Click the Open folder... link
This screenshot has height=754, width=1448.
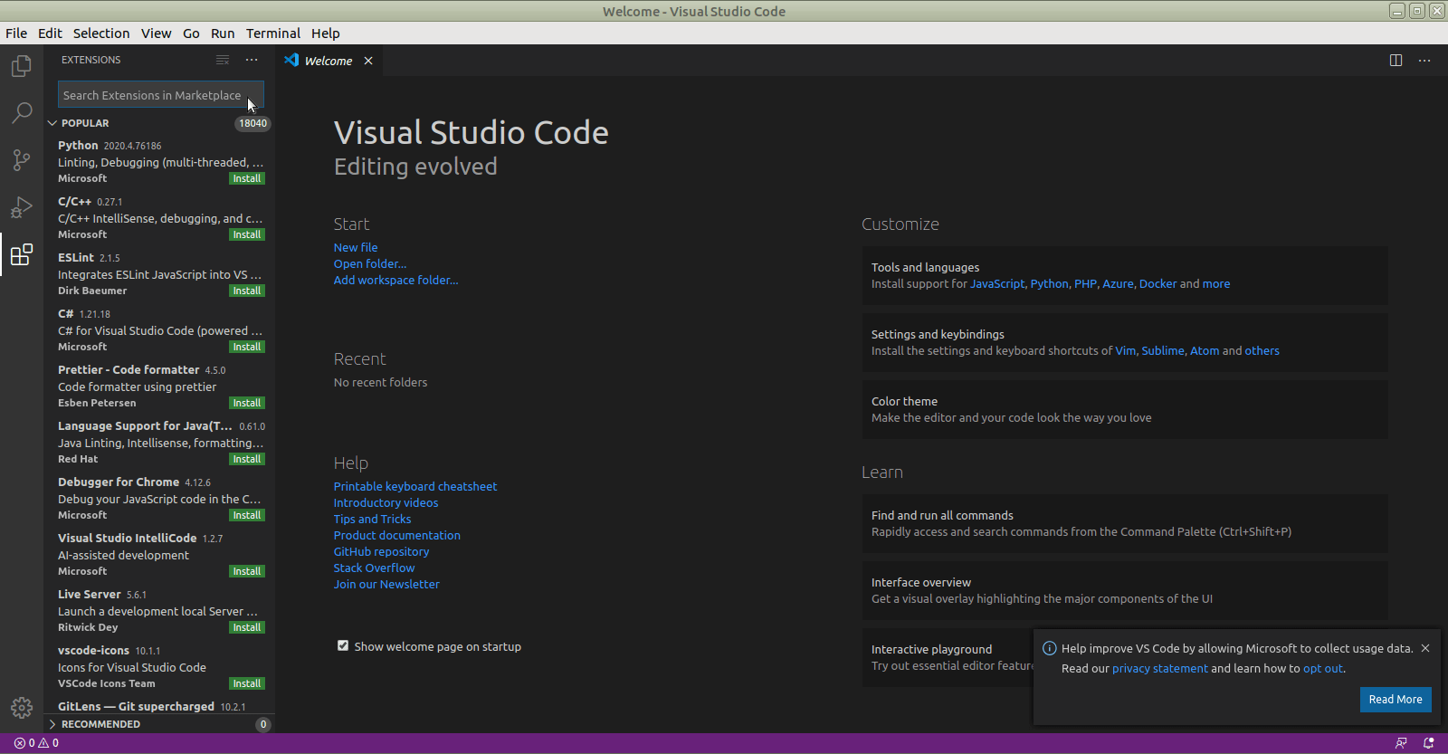pos(370,263)
